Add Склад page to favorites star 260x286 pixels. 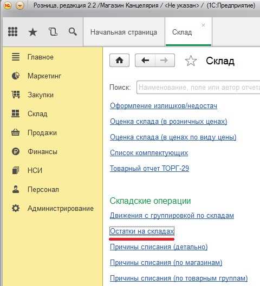pyautogui.click(x=191, y=61)
